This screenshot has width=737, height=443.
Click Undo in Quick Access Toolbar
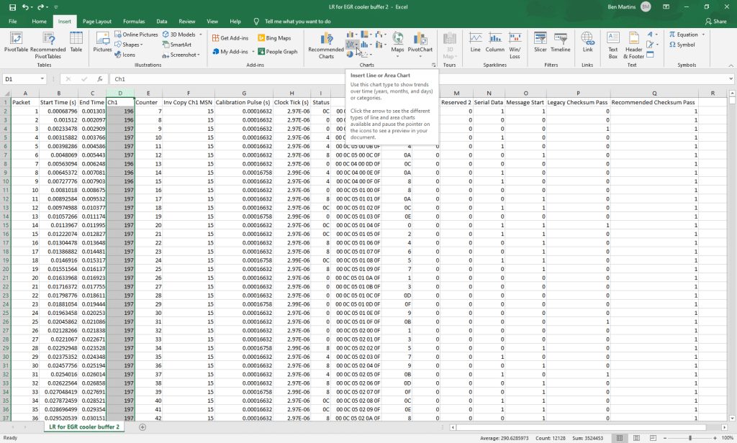tap(25, 7)
